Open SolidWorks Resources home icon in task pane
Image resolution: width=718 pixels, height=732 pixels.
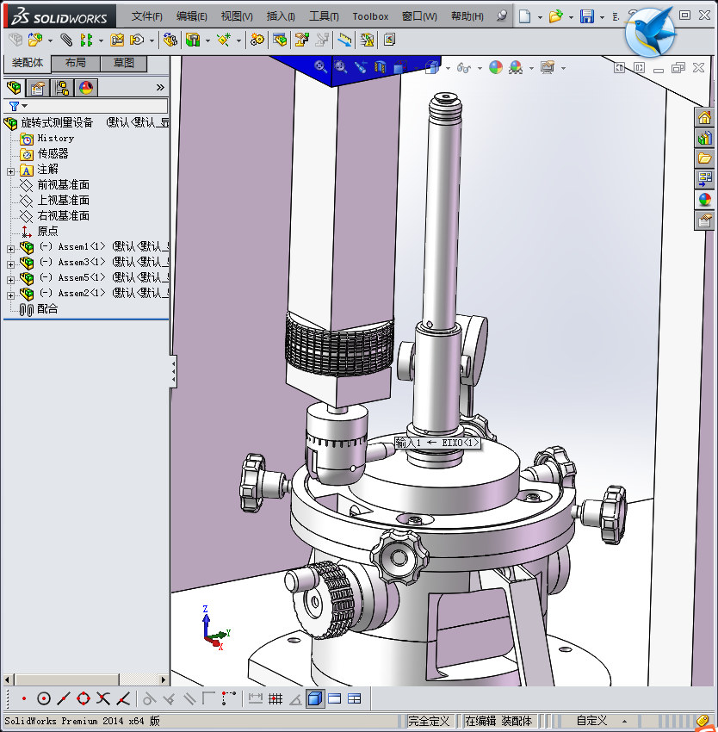[704, 117]
